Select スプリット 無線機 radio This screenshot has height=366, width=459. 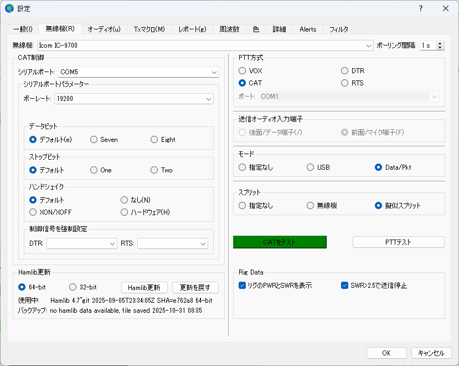click(322, 206)
